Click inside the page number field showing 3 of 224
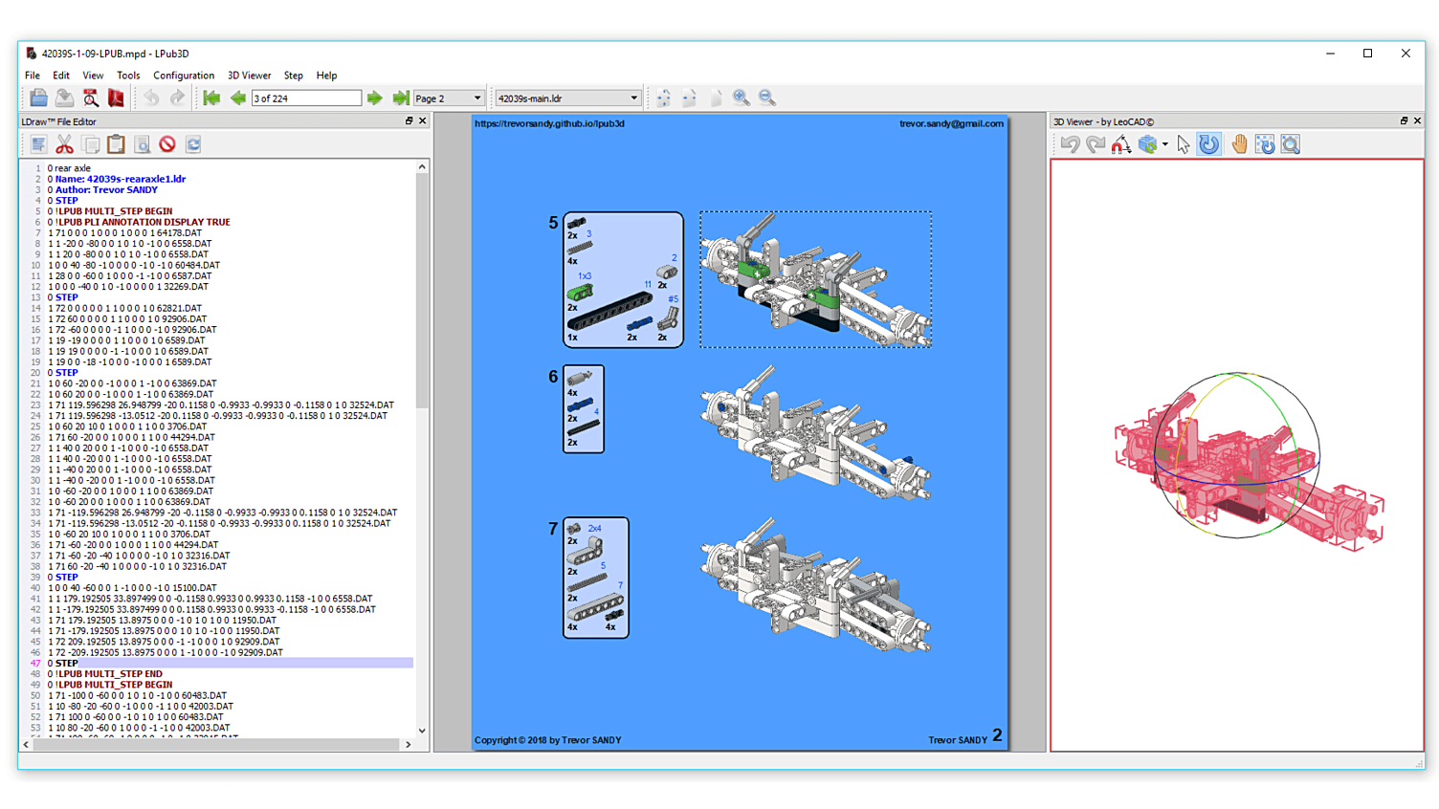1439x809 pixels. coord(306,98)
